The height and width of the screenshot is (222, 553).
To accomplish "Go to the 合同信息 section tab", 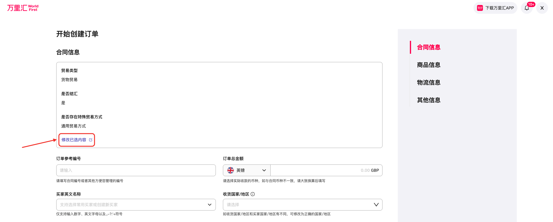I will tap(429, 47).
